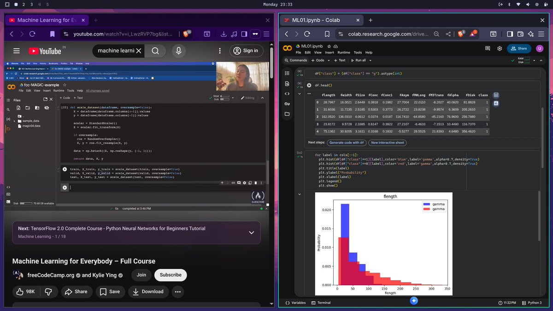Open Colab find and replace sidebar icon
Image resolution: width=553 pixels, height=311 pixels.
click(x=287, y=84)
